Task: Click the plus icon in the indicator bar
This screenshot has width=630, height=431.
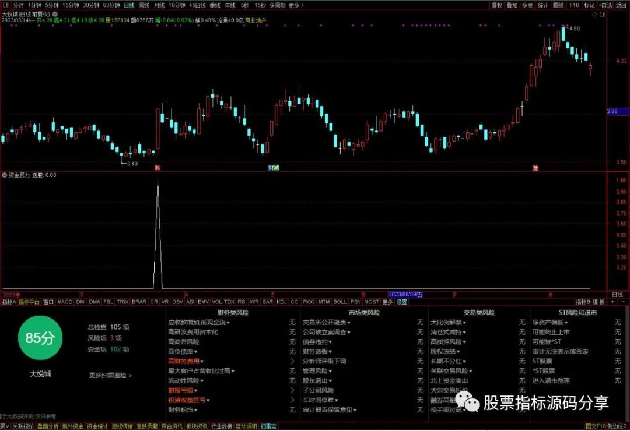Action: 612,302
